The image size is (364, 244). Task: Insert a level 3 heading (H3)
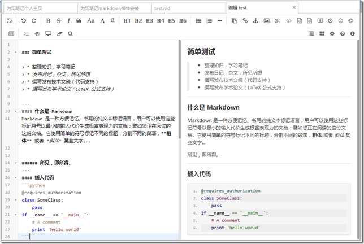point(149,21)
